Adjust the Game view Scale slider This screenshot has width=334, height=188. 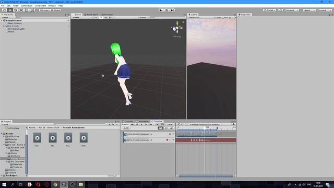[x=225, y=17]
